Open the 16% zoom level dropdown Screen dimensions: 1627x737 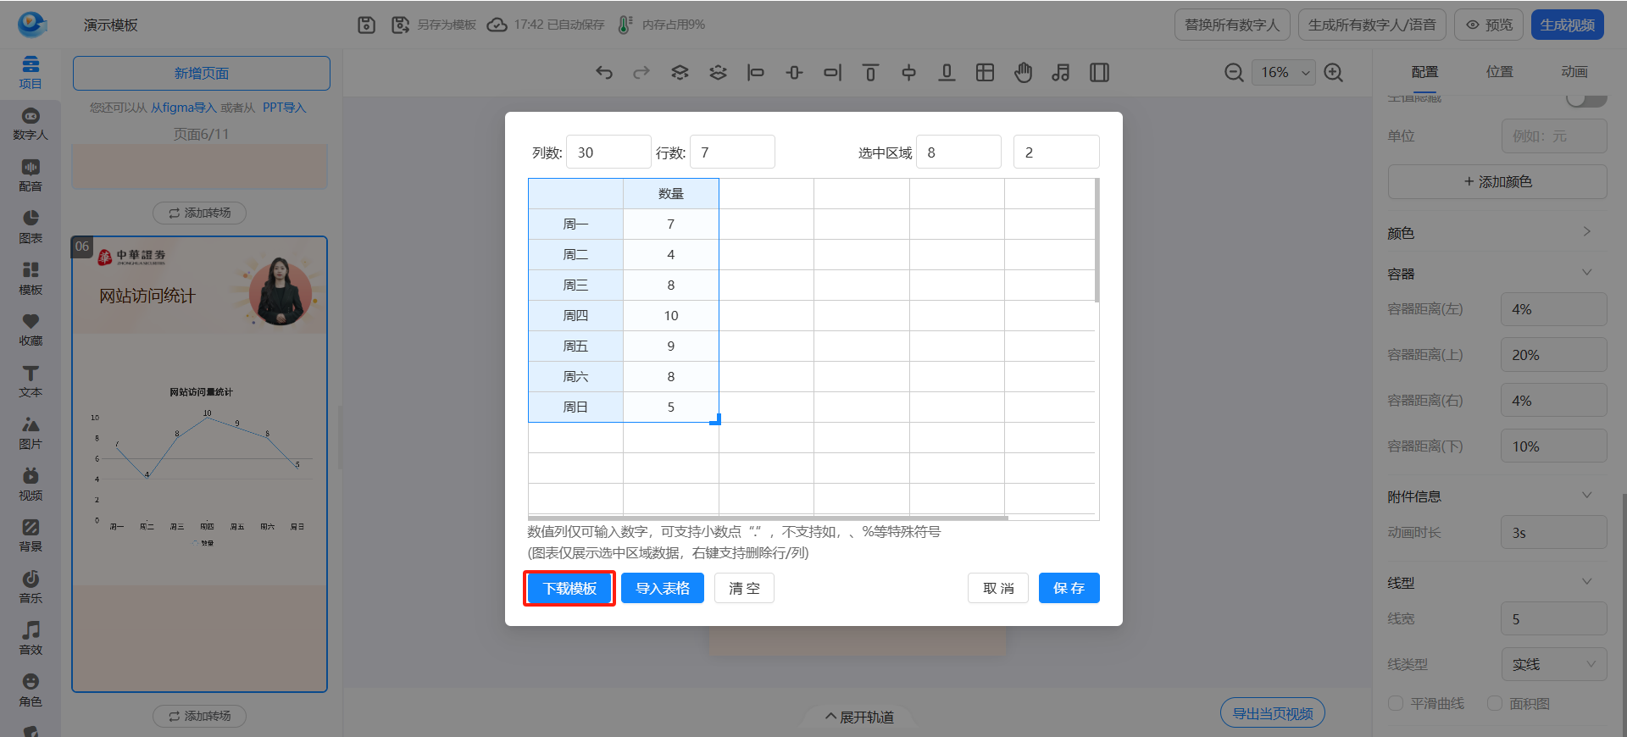point(1284,73)
